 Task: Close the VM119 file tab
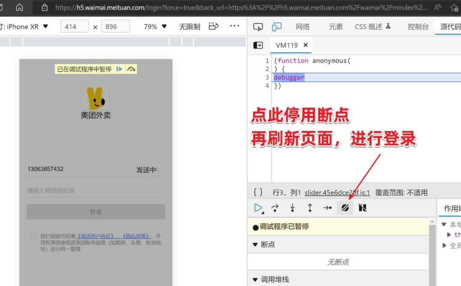[x=306, y=45]
